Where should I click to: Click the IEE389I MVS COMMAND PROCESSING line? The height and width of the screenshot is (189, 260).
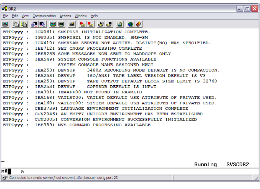(77, 125)
